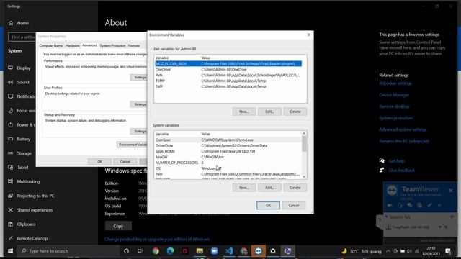Click New under system variables
This screenshot has width=461, height=259.
244,188
